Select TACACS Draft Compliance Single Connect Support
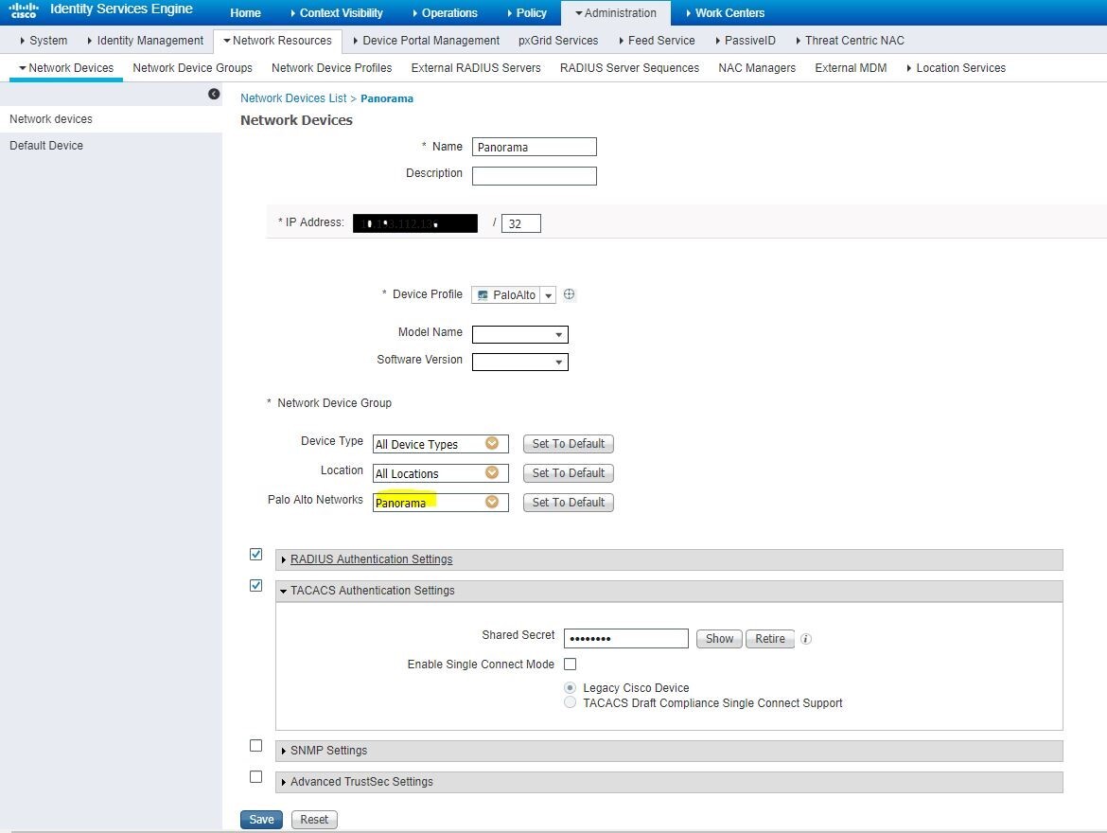Image resolution: width=1107 pixels, height=833 pixels. coord(570,702)
